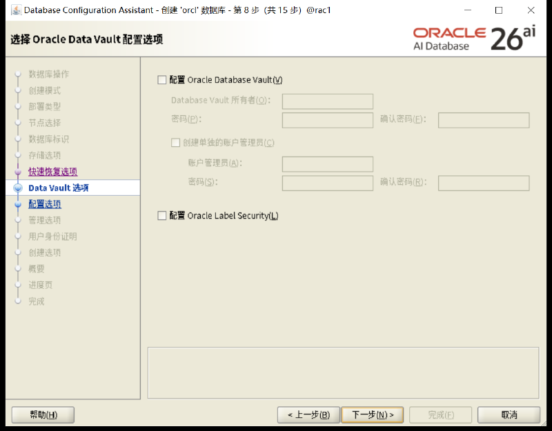The width and height of the screenshot is (552, 431).
Task: Select the Data Vault 选项 step
Action: [x=59, y=188]
